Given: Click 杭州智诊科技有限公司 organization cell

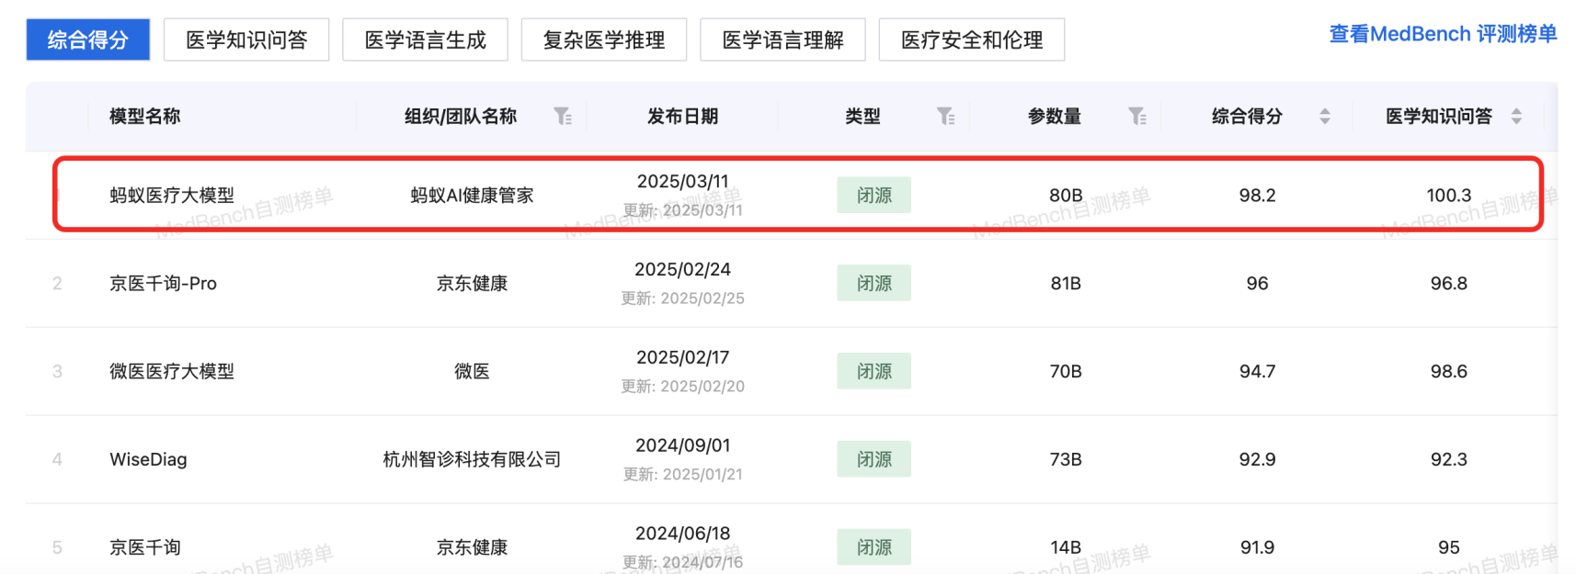Looking at the screenshot, I should (472, 459).
